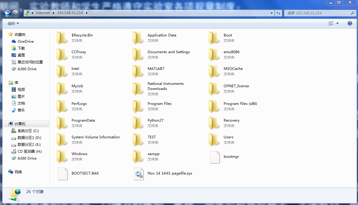Viewport: 358px width, 205px height.
Task: Select the Program Files folder icon
Action: coord(138,106)
